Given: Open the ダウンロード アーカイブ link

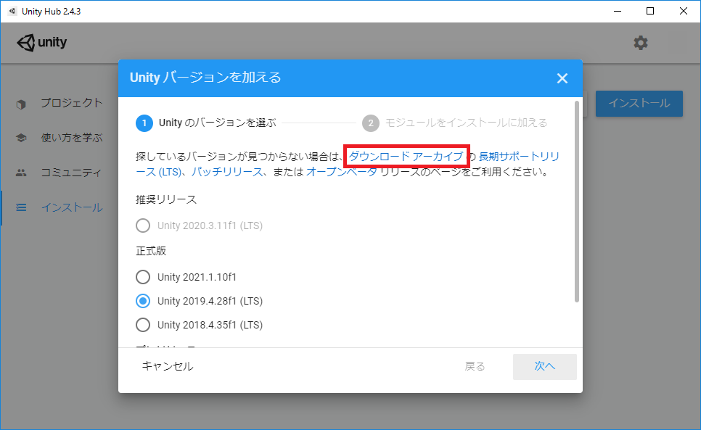Looking at the screenshot, I should [406, 157].
